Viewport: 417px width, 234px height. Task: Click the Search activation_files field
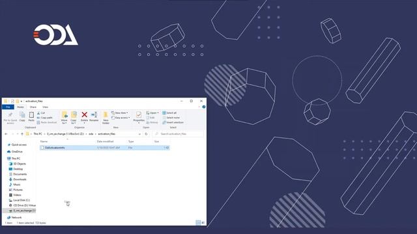178,134
